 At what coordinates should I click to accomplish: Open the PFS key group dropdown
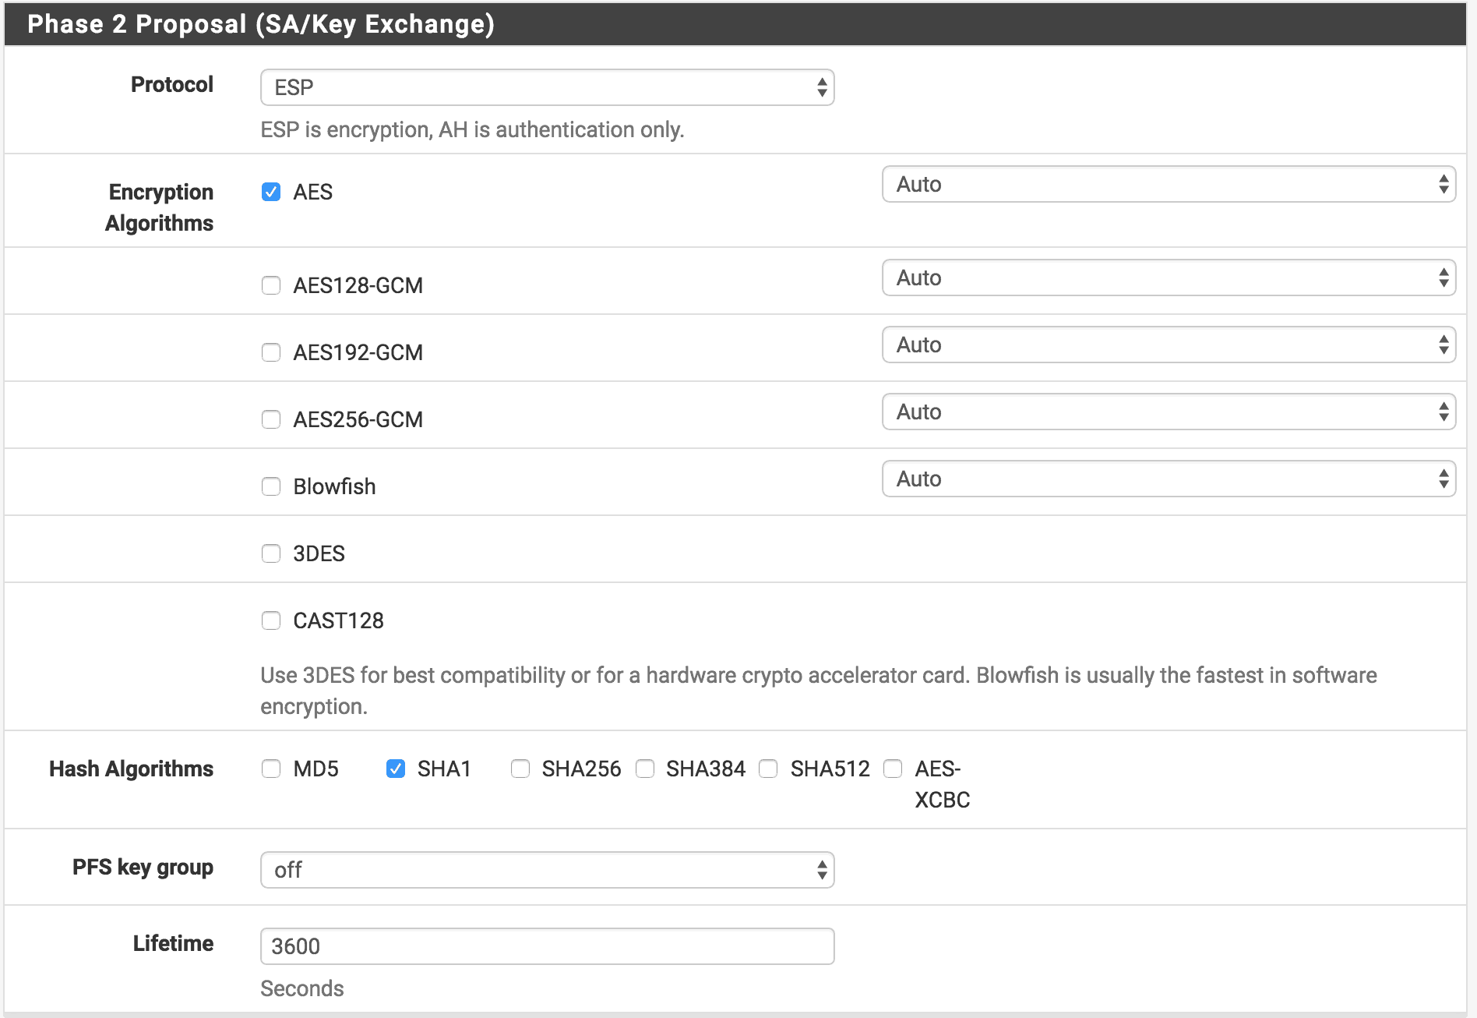point(548,870)
